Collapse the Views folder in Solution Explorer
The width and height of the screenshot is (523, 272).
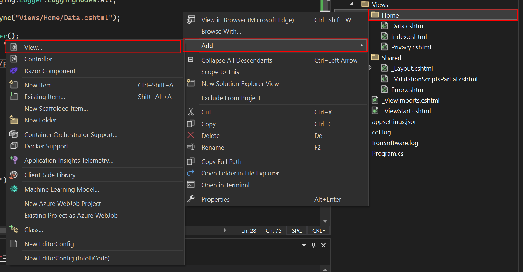tap(351, 4)
